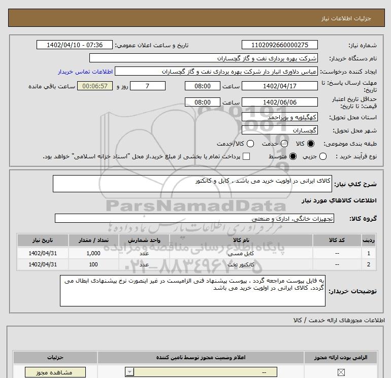This screenshot has width=391, height=378.
Task: Select the کالا radio button
Action: [x=311, y=144]
